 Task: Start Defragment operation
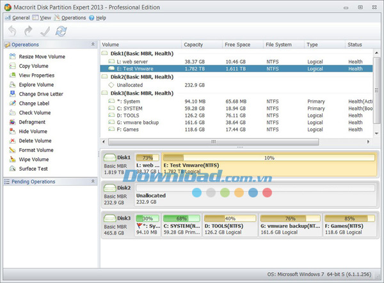click(27, 122)
